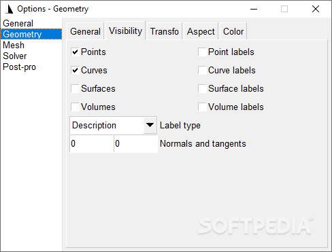
Task: Select Solver in the left options list
Action: [x=31, y=56]
